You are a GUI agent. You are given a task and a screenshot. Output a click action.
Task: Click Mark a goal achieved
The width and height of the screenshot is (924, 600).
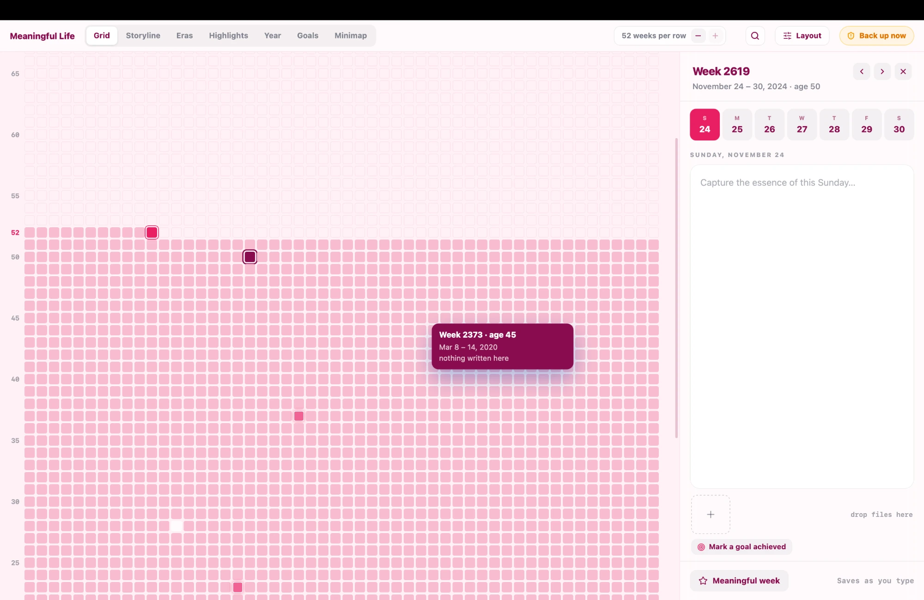tap(742, 547)
